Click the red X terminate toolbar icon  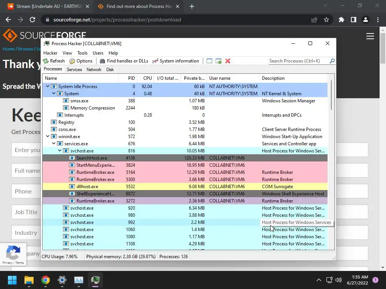point(228,61)
